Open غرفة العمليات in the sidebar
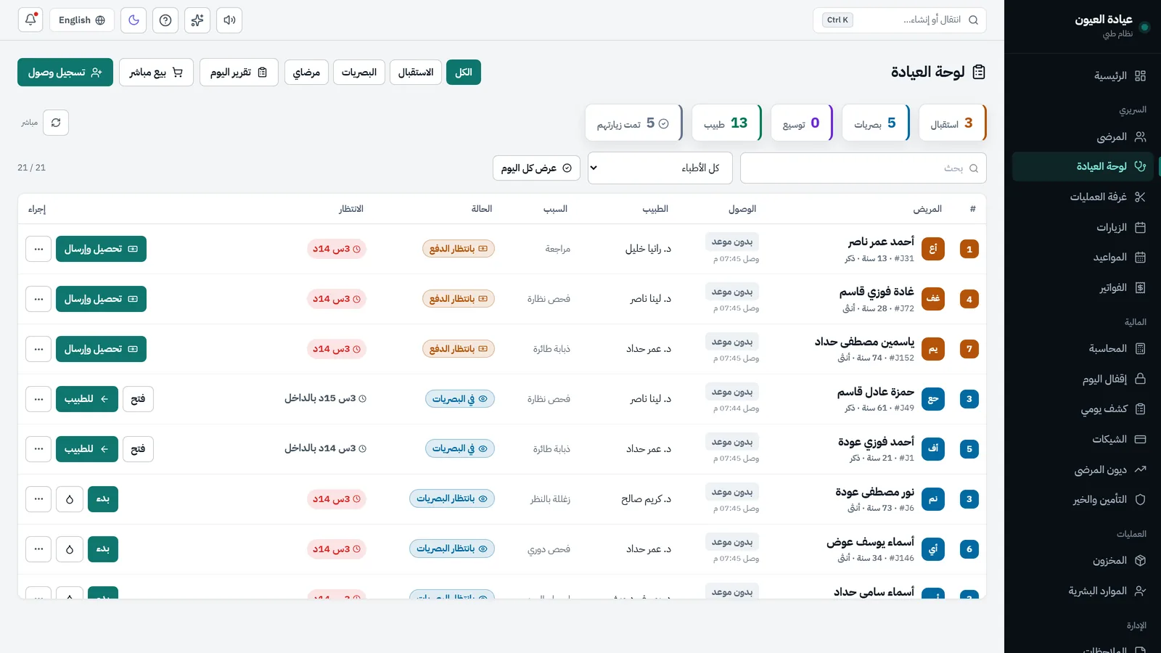The width and height of the screenshot is (1161, 653). pyautogui.click(x=1083, y=197)
